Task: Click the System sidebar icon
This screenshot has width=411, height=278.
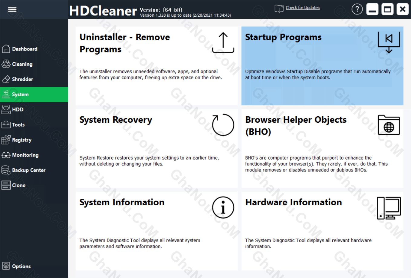Action: (x=6, y=94)
